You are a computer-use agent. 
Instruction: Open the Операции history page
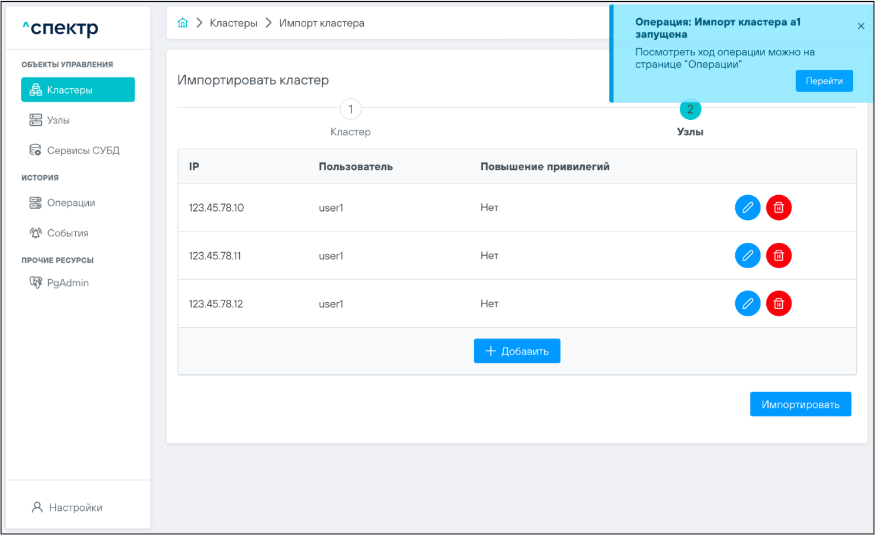click(x=71, y=203)
